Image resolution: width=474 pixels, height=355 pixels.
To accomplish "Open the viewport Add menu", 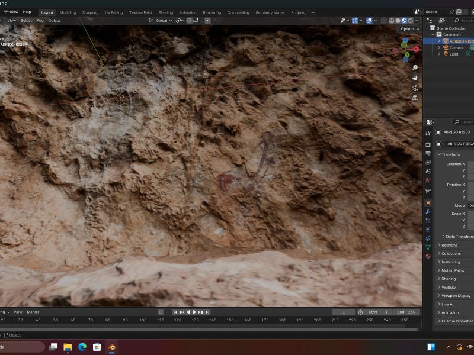I will tap(40, 21).
